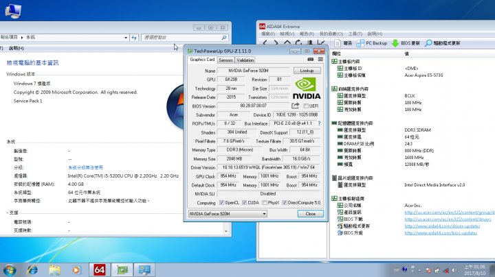The image size is (495, 277).
Task: Launch Internet Explorer from taskbar
Action: [32, 269]
